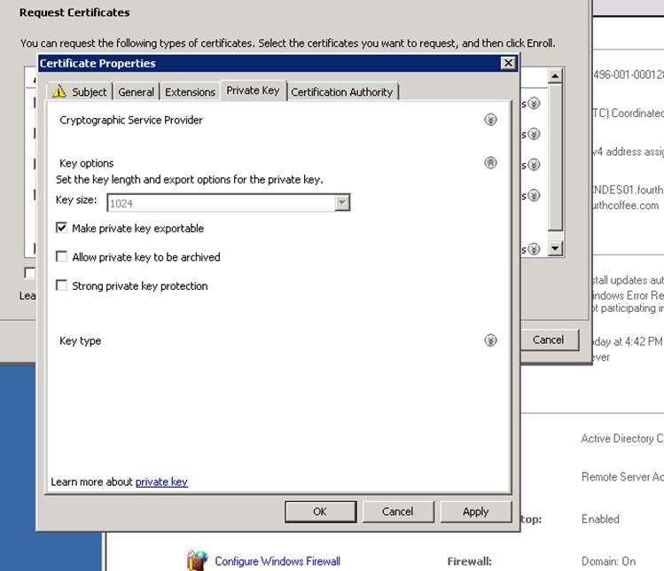Click the Configure Windows Firewall shield icon
Image resolution: width=664 pixels, height=571 pixels.
tap(197, 560)
